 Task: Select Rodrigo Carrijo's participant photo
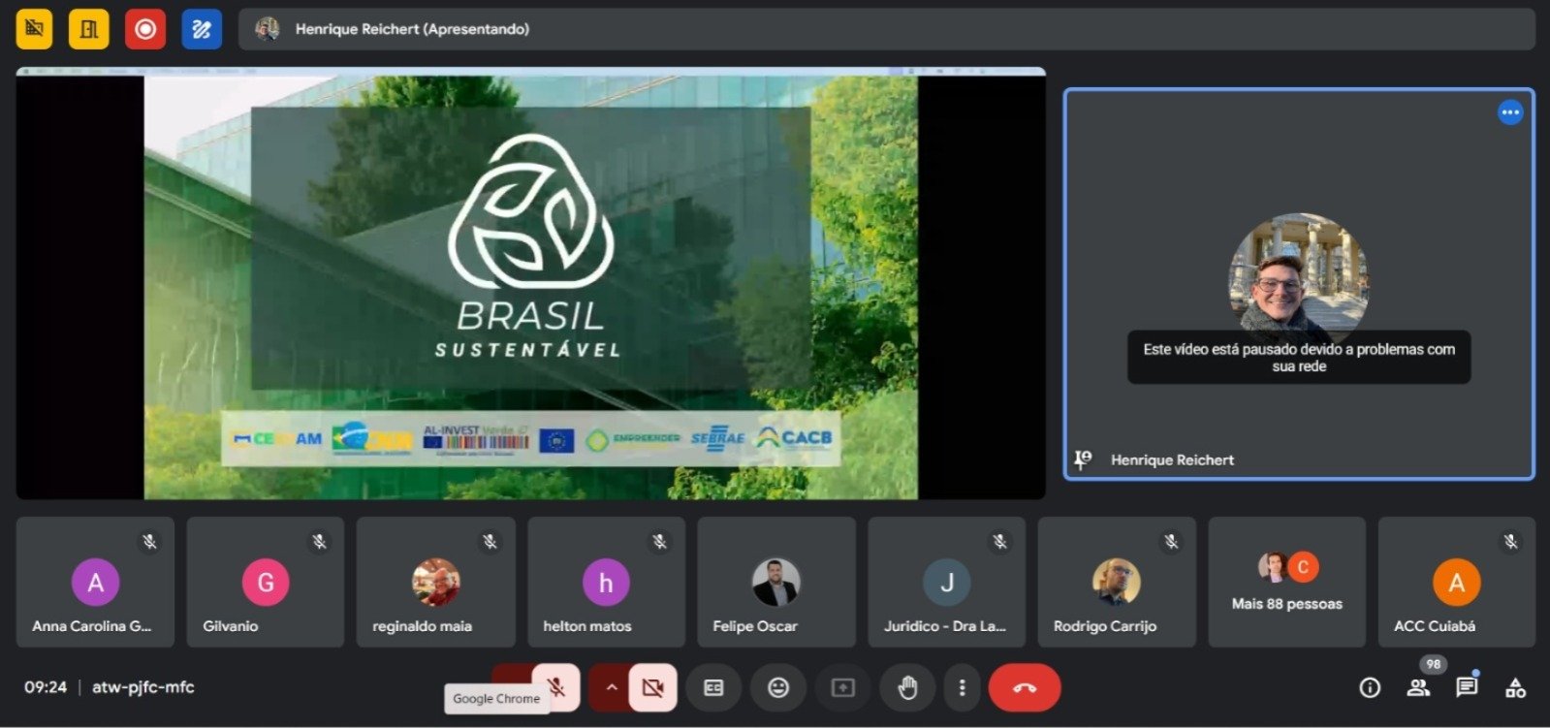click(x=1117, y=583)
